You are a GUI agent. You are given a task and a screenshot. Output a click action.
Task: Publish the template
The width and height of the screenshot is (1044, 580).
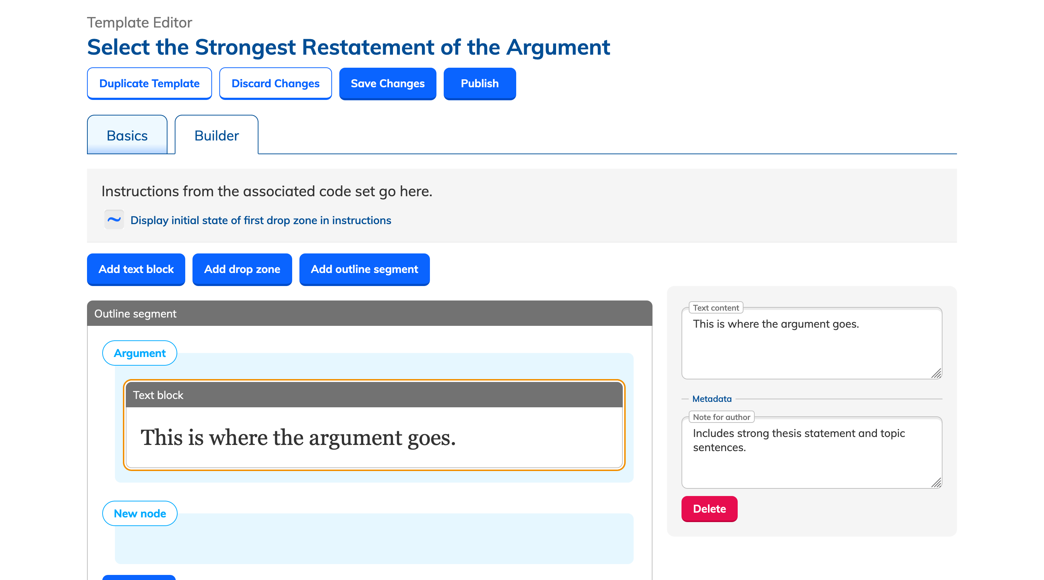tap(480, 83)
